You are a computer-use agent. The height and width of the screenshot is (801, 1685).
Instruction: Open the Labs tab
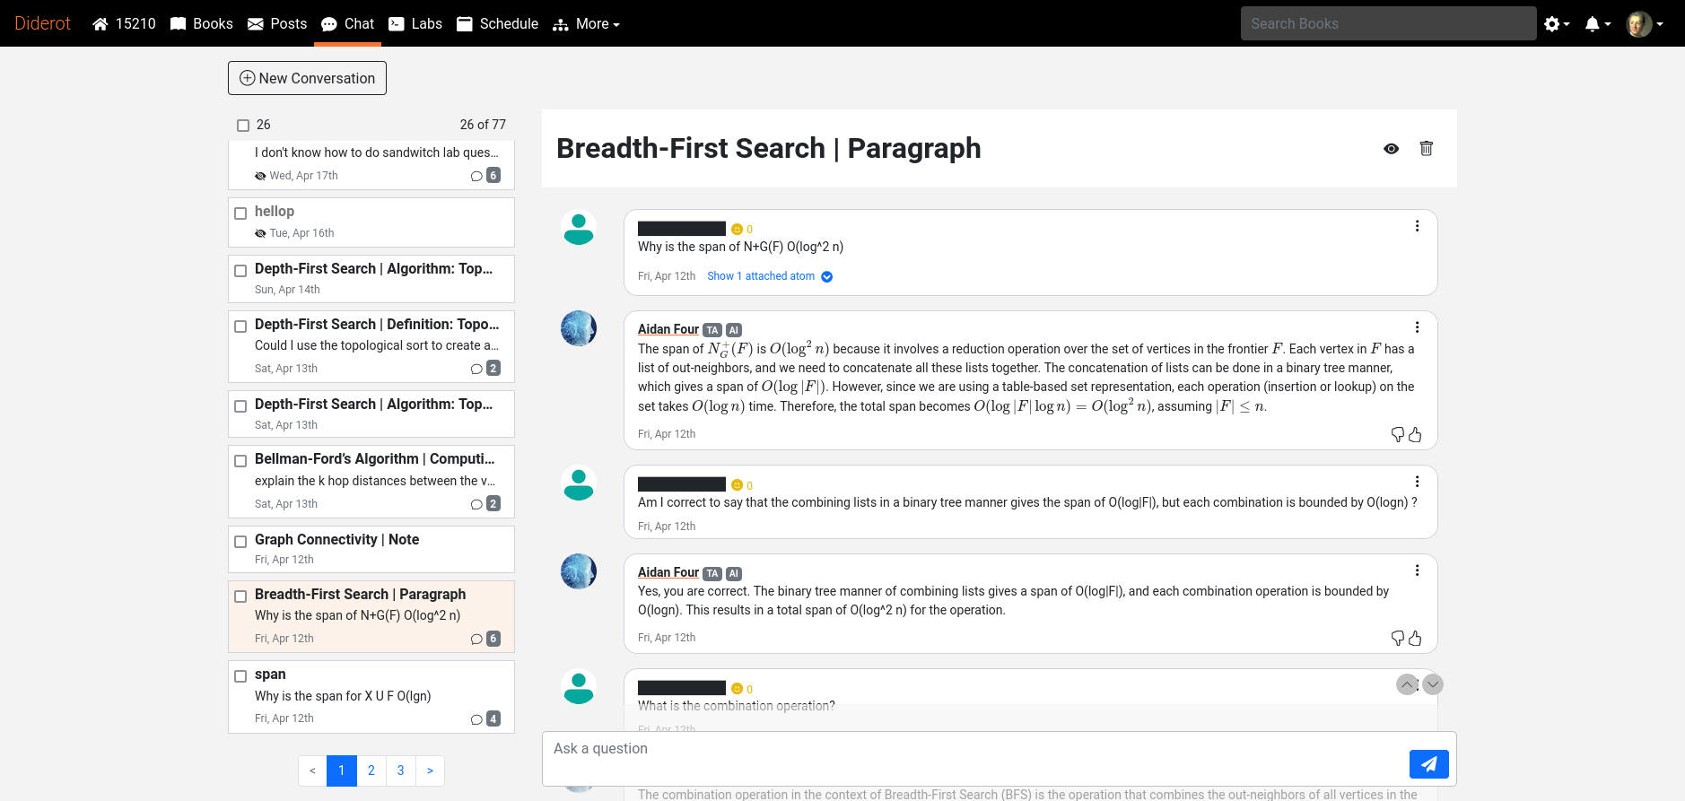[x=415, y=23]
